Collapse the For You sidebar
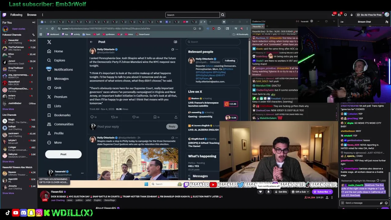 coord(34,22)
